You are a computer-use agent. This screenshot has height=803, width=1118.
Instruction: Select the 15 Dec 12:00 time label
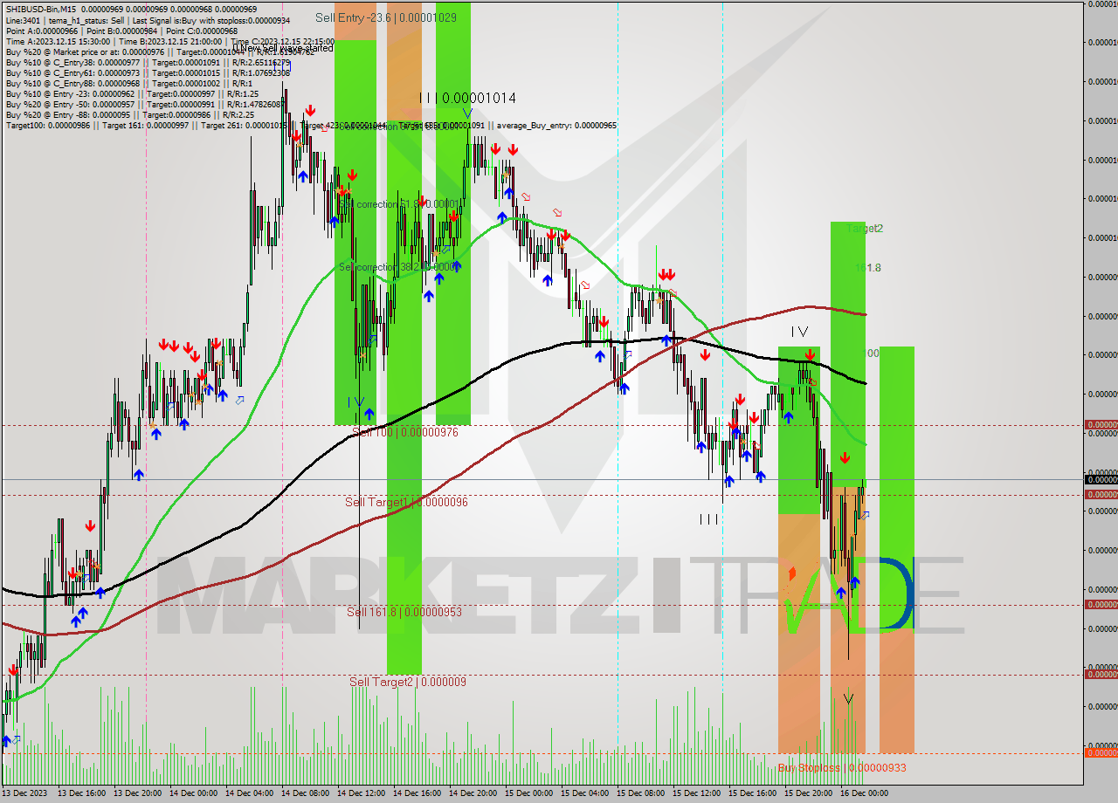[696, 793]
